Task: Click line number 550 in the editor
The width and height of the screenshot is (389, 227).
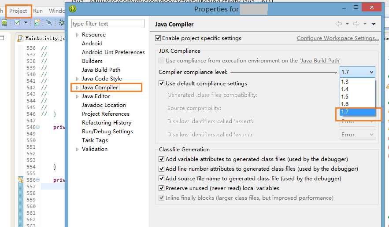Action: click(x=31, y=140)
